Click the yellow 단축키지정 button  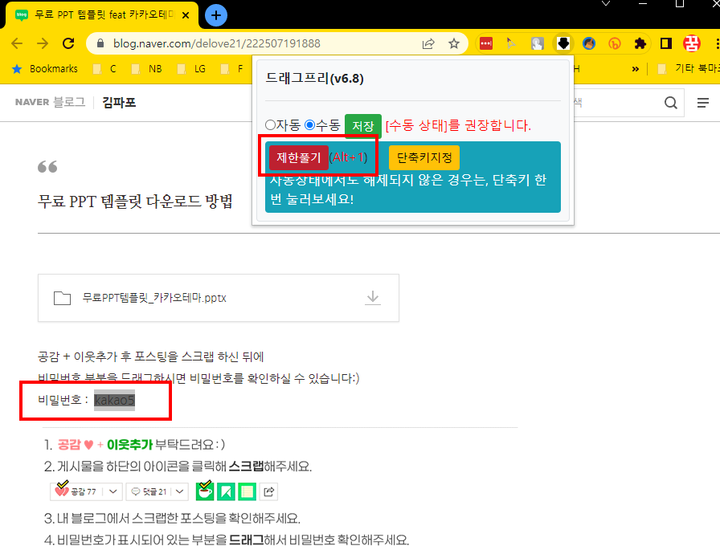(x=424, y=157)
